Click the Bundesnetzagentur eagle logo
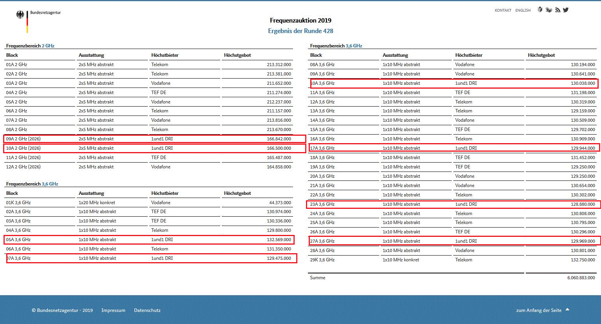 tap(20, 15)
